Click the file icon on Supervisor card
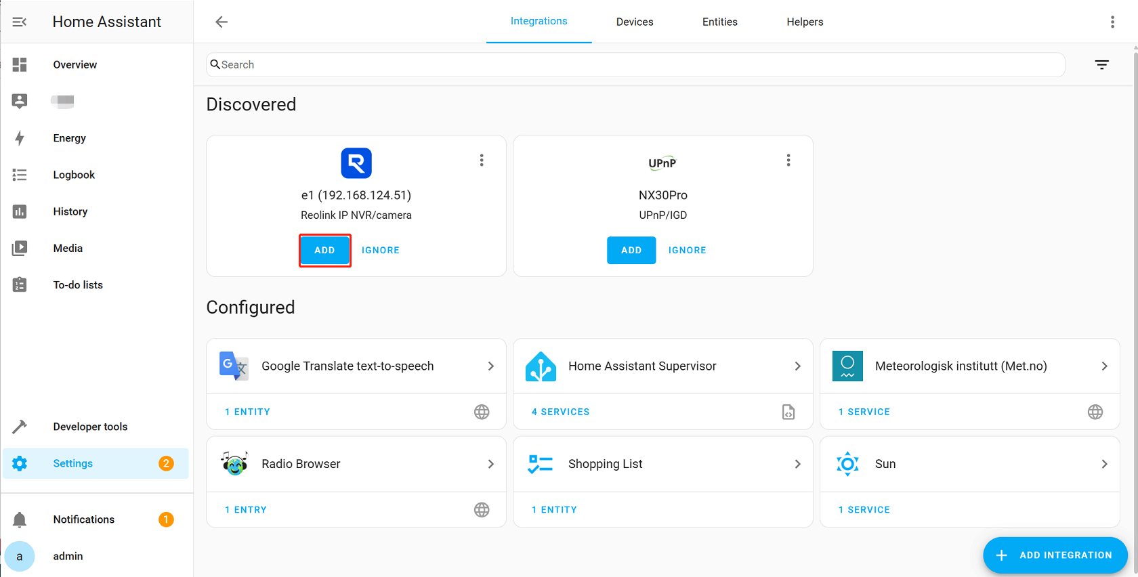 [788, 412]
